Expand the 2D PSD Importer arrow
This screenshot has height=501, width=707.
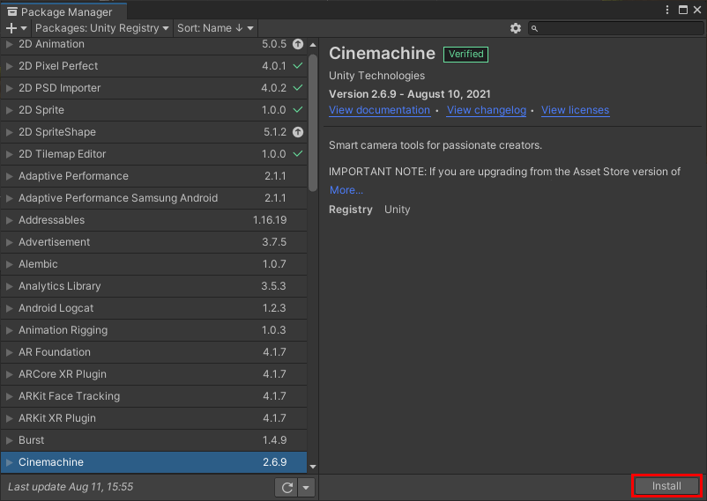coord(9,88)
